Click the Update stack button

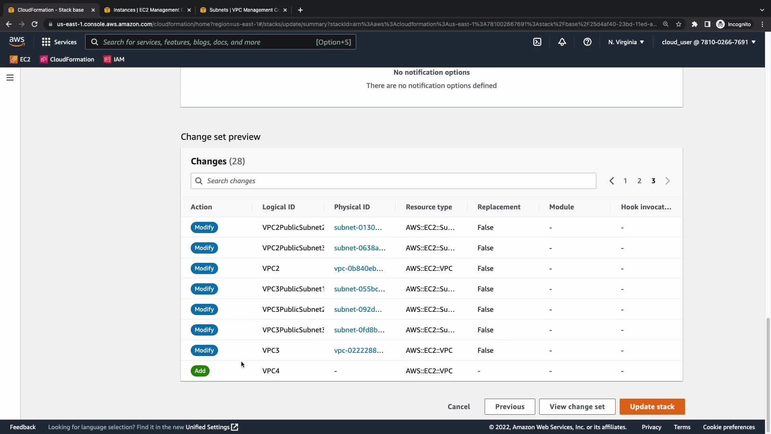point(652,407)
